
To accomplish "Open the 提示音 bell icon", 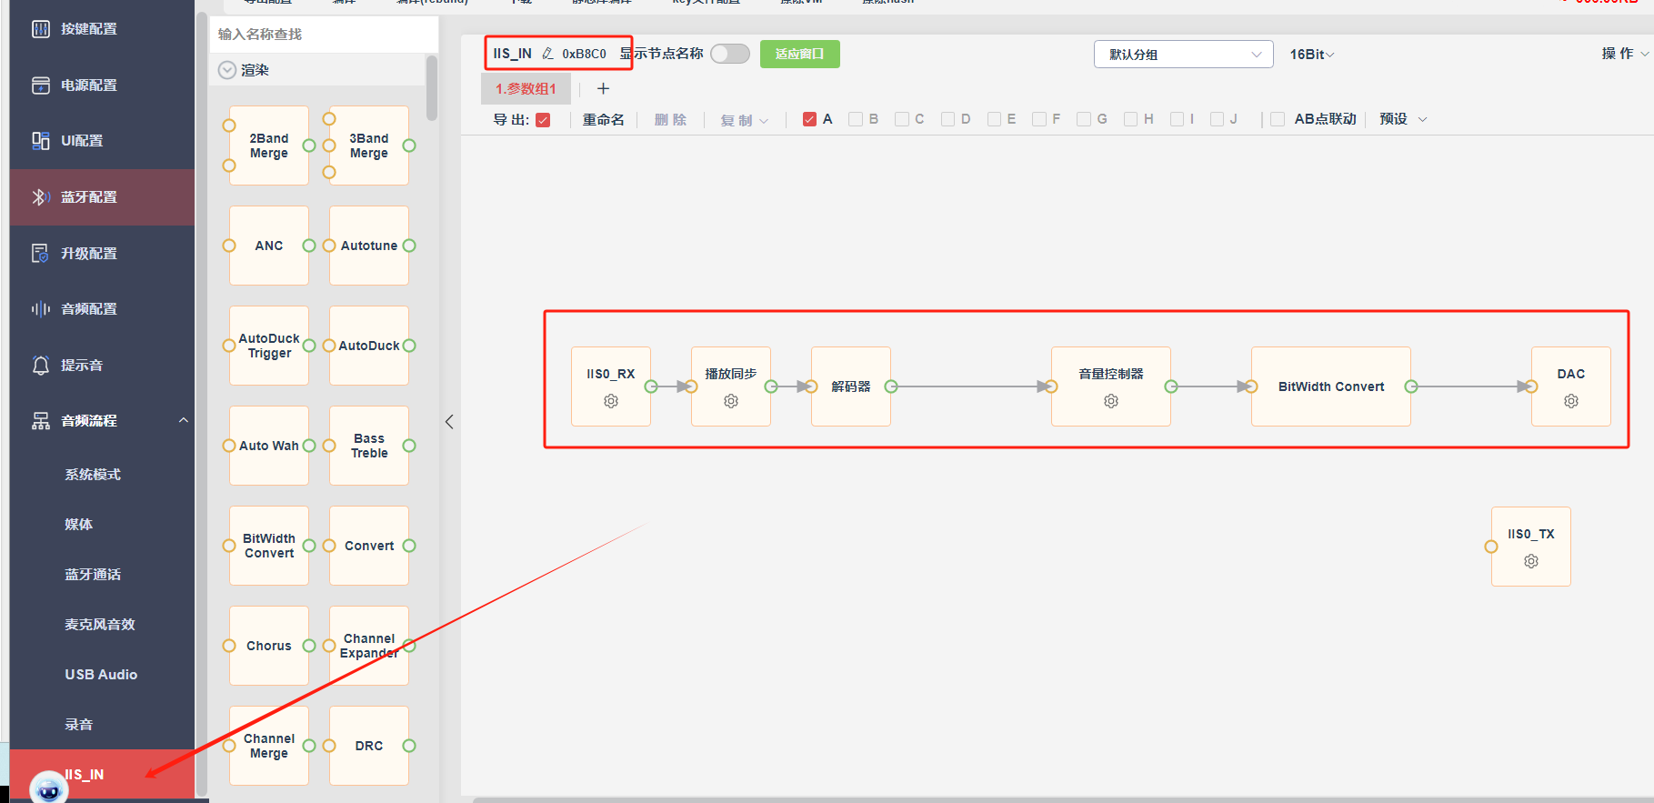I will pyautogui.click(x=41, y=366).
